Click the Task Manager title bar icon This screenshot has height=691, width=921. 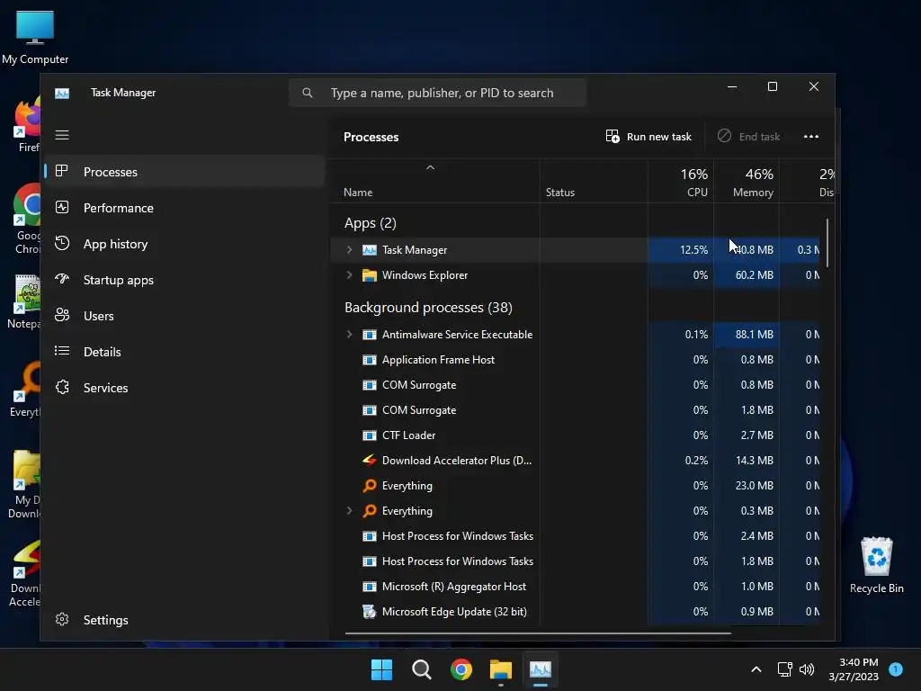pos(62,93)
